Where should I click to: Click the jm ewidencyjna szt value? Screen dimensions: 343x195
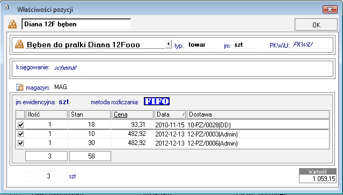pos(64,102)
